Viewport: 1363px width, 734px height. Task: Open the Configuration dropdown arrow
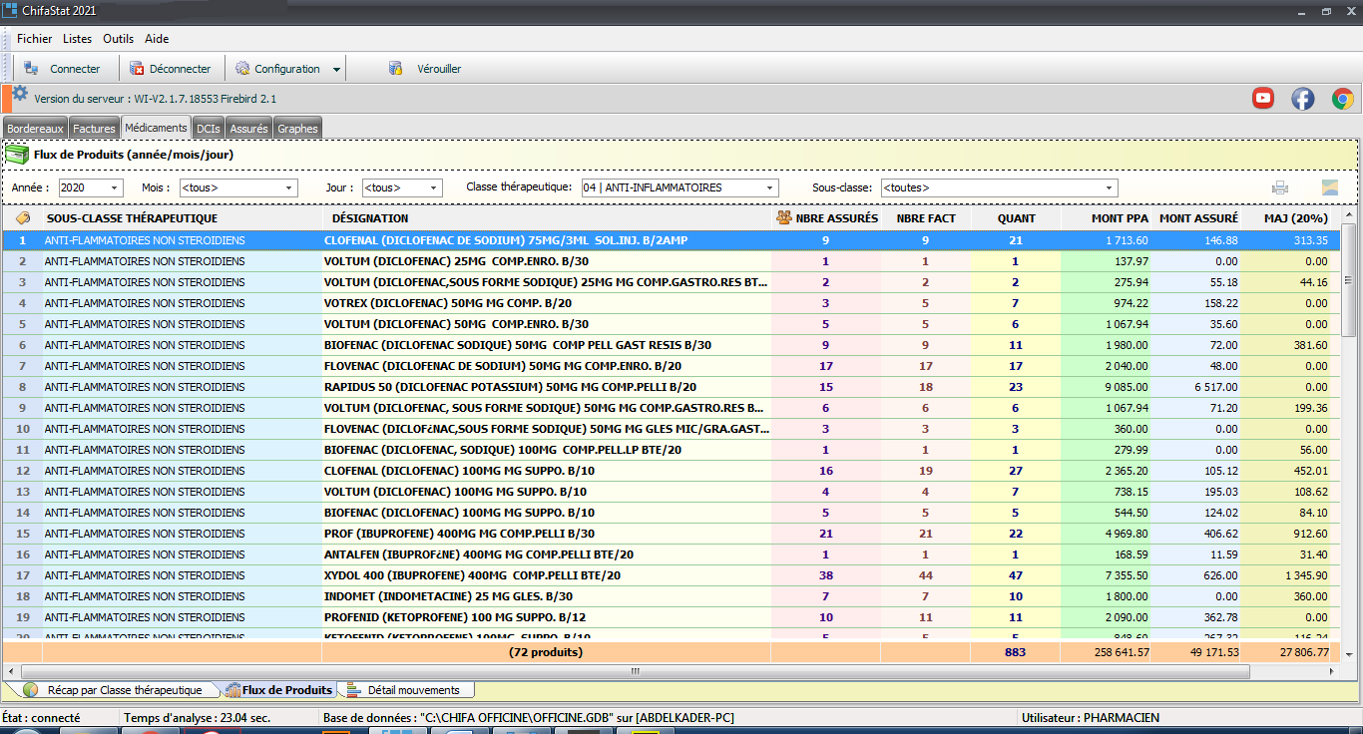[336, 70]
